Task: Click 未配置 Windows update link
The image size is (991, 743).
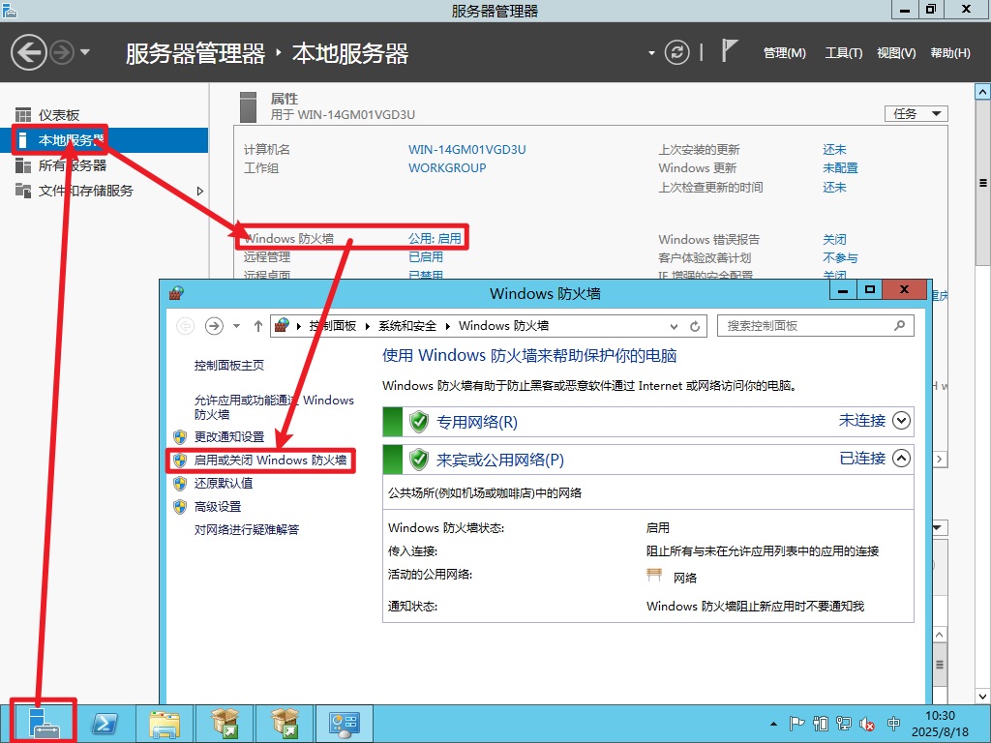Action: (x=840, y=168)
